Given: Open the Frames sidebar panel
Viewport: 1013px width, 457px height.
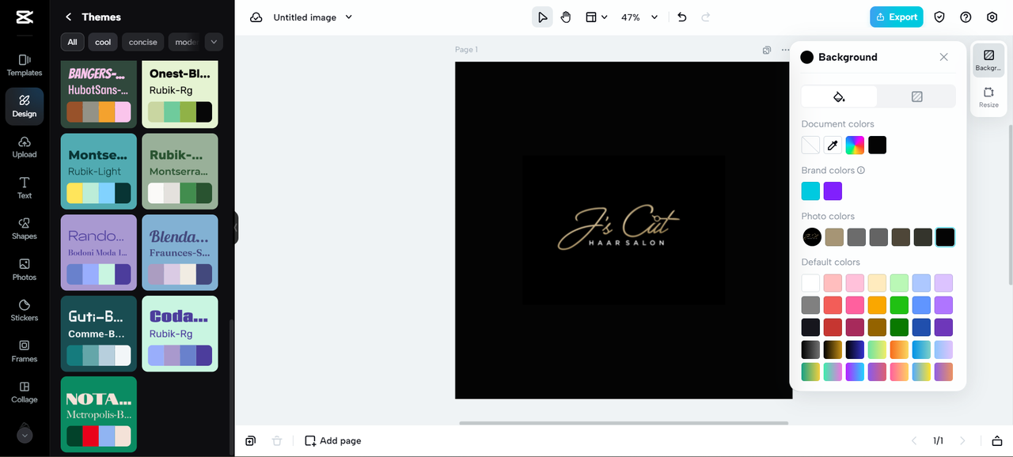Looking at the screenshot, I should pyautogui.click(x=25, y=351).
